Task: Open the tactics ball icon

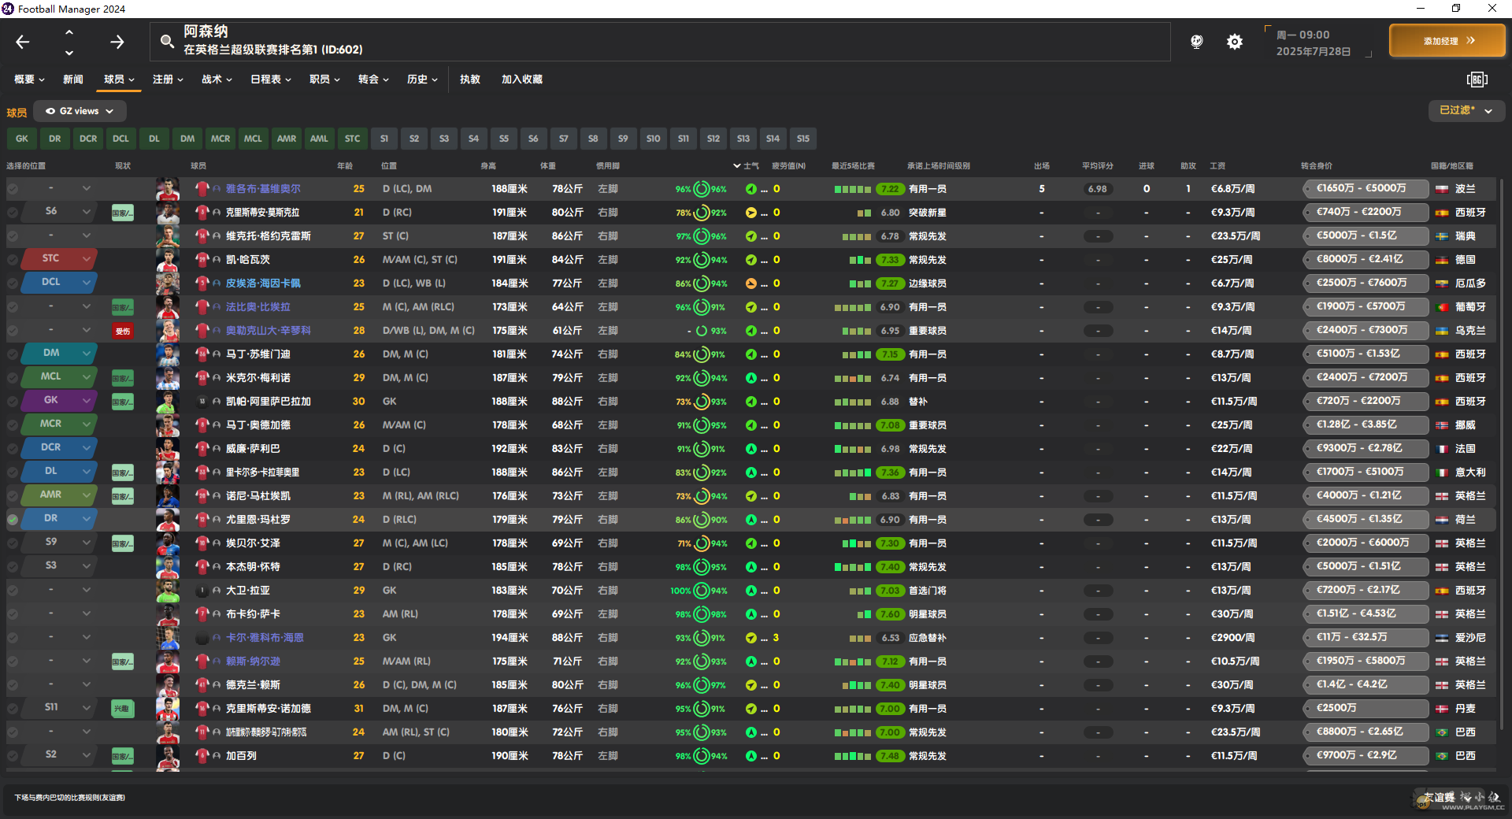Action: pos(1196,42)
